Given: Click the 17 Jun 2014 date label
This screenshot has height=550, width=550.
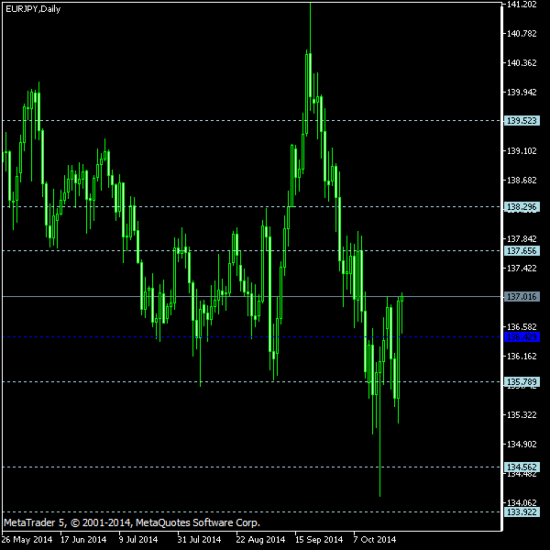Looking at the screenshot, I should click(x=83, y=540).
